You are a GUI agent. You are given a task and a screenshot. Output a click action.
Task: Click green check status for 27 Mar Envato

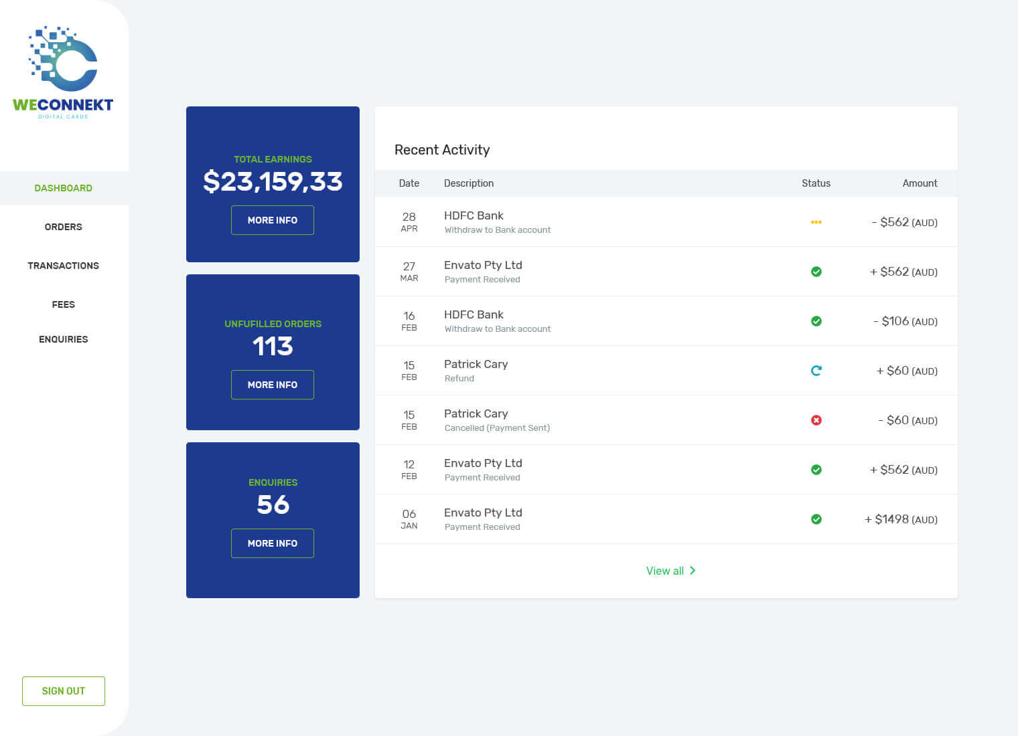tap(816, 272)
